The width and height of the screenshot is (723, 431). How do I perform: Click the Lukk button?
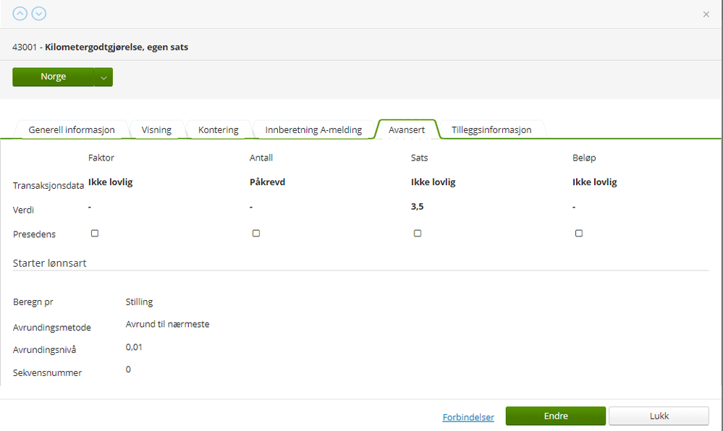click(659, 416)
